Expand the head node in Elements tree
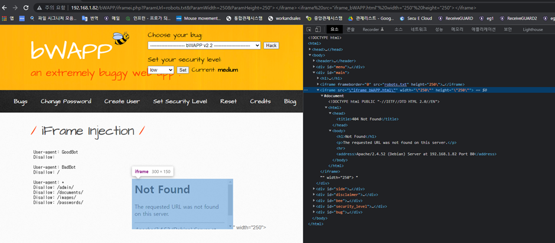 (310, 49)
